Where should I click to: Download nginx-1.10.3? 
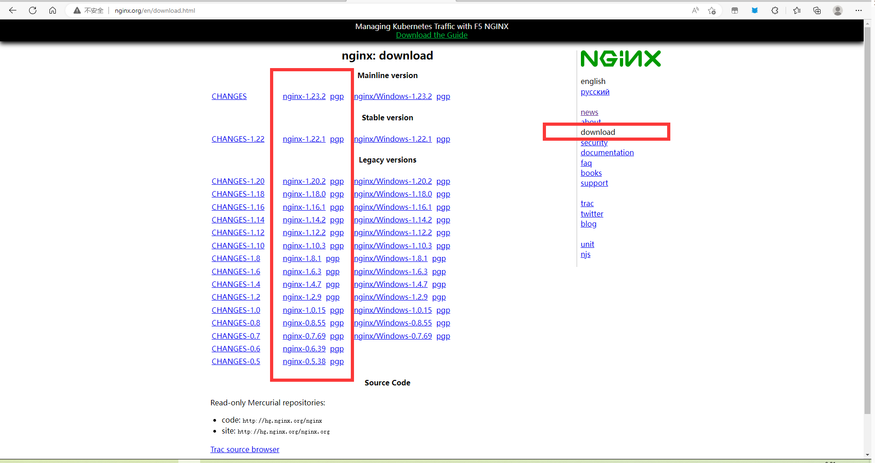point(304,246)
